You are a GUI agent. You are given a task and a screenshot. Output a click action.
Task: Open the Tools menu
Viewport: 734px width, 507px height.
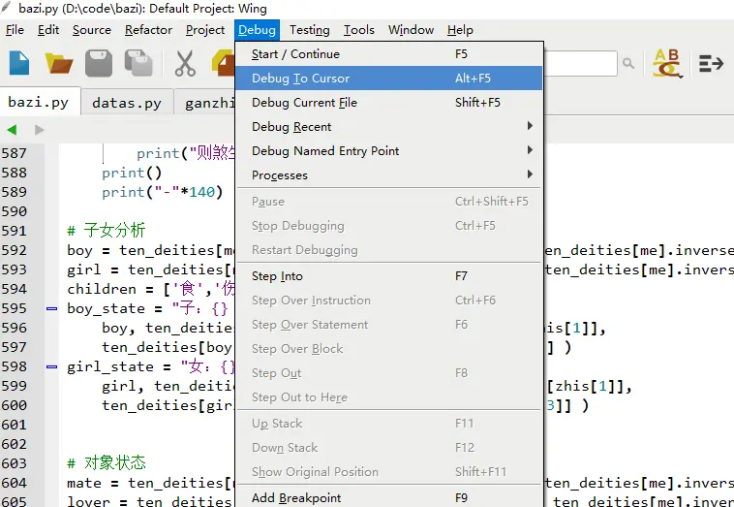[x=359, y=30]
